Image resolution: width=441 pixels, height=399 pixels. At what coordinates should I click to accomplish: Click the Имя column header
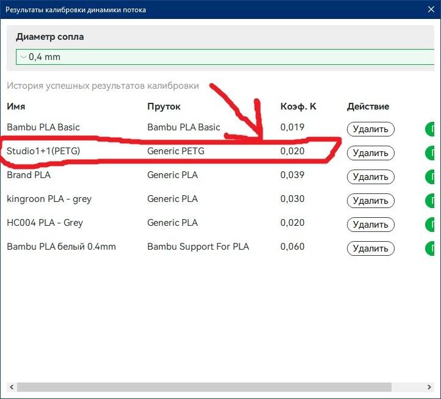click(x=16, y=106)
